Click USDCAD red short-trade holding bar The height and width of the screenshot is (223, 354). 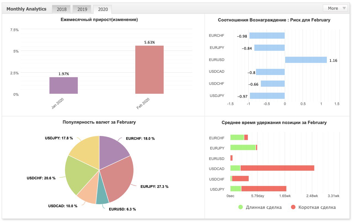pyautogui.click(x=277, y=168)
